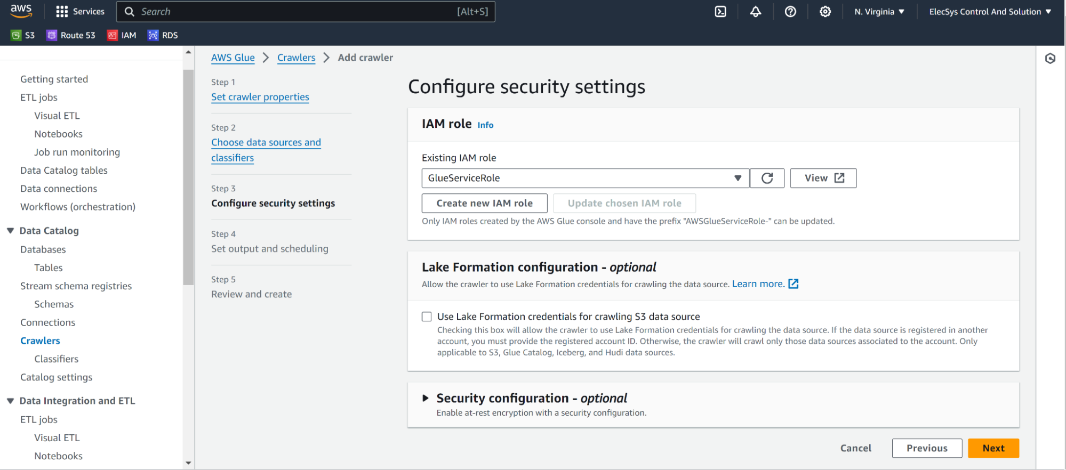Image resolution: width=1066 pixels, height=470 pixels.
Task: Click the View role button
Action: point(823,178)
